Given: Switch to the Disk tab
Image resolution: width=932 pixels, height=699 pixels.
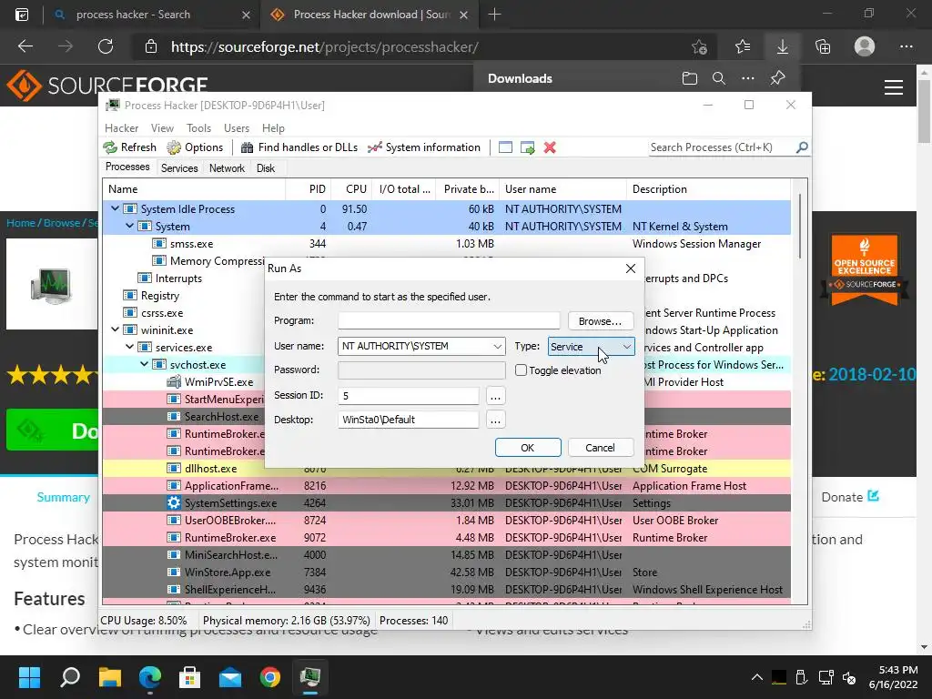Looking at the screenshot, I should 266,168.
